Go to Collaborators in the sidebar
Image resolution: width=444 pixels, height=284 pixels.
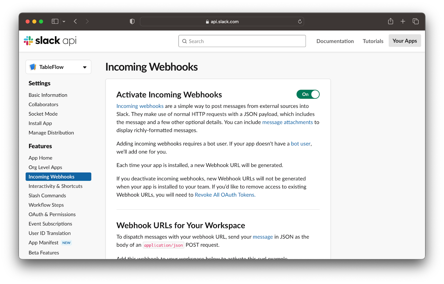pos(43,104)
